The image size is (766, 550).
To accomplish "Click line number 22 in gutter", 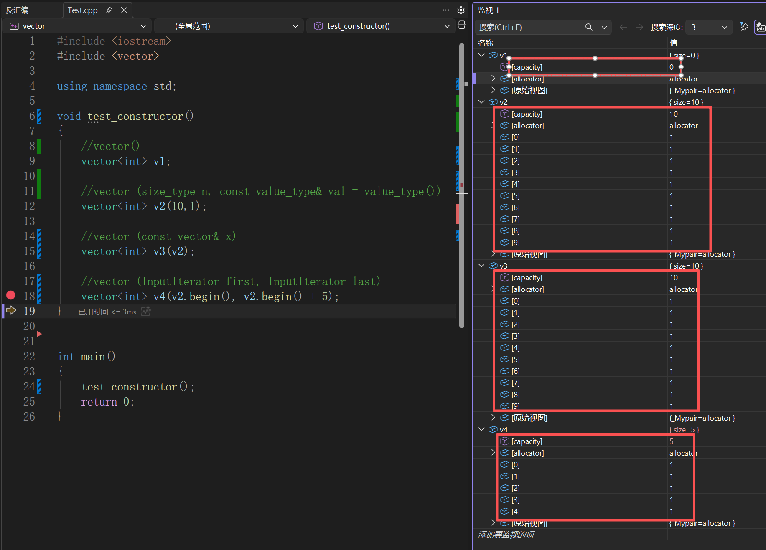I will (x=29, y=357).
